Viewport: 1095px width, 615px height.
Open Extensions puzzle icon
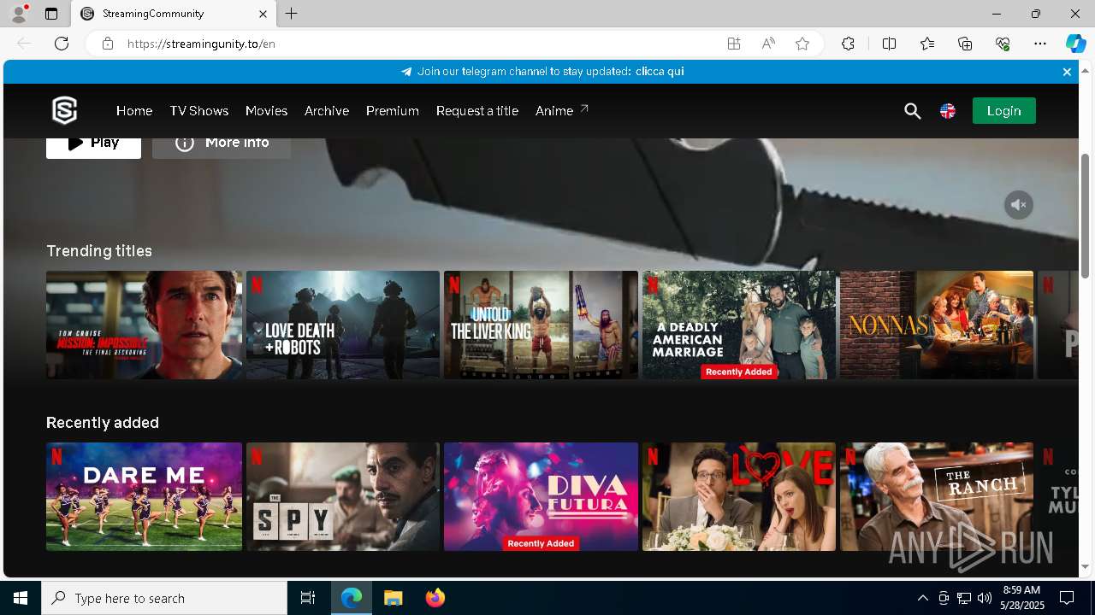848,44
